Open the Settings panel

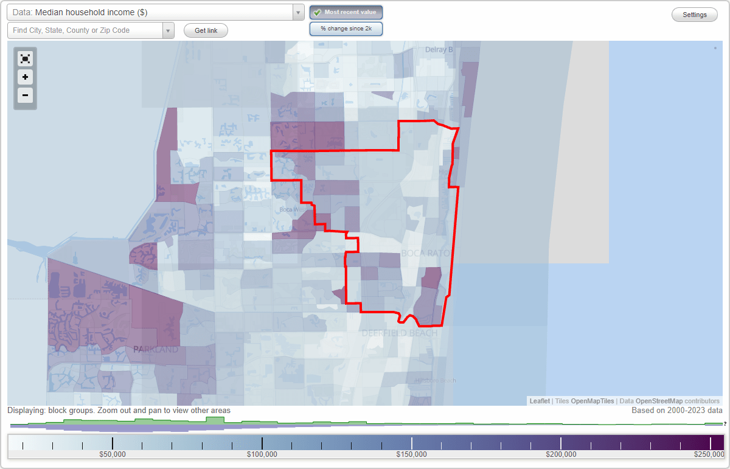[x=694, y=14]
